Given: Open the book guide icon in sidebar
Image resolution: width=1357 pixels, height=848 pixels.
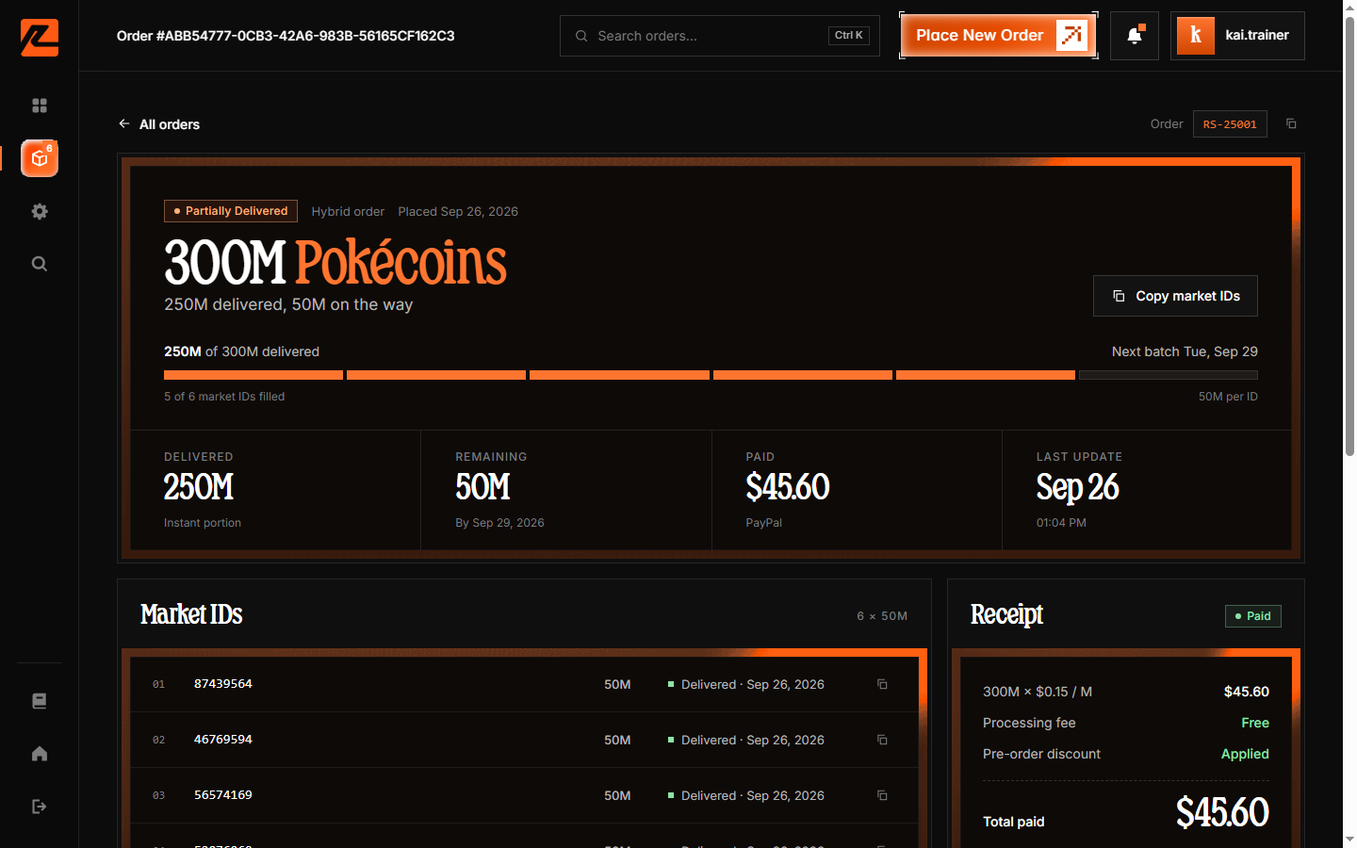Looking at the screenshot, I should (x=40, y=701).
